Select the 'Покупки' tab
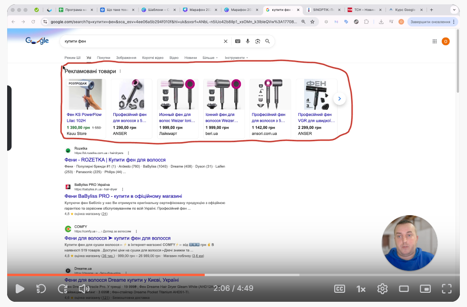Viewport: 467px width, 307px height. [x=103, y=58]
